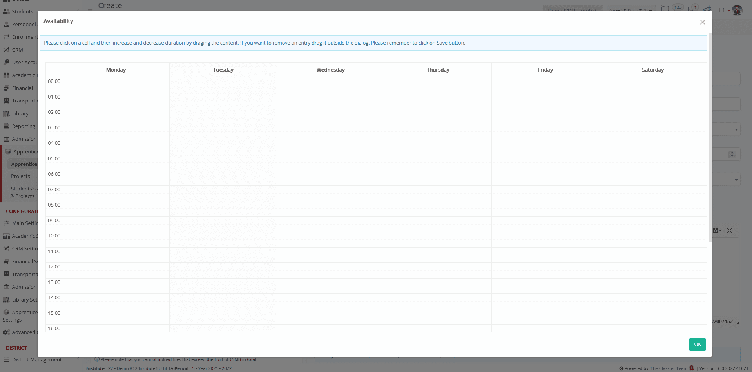The width and height of the screenshot is (752, 372).
Task: Click the Library books icon
Action: (x=6, y=114)
